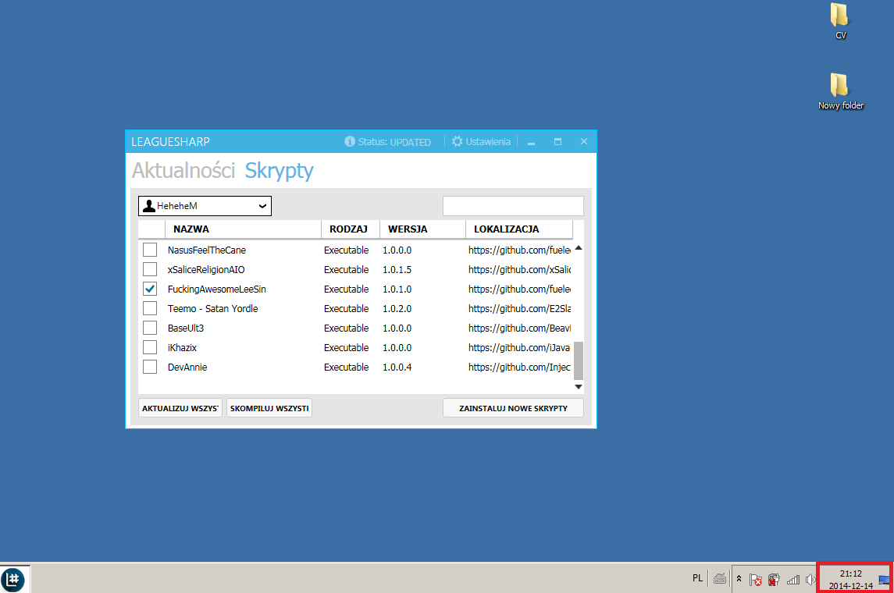Click the PL language indicator
Screen dimensions: 894x593
[697, 578]
